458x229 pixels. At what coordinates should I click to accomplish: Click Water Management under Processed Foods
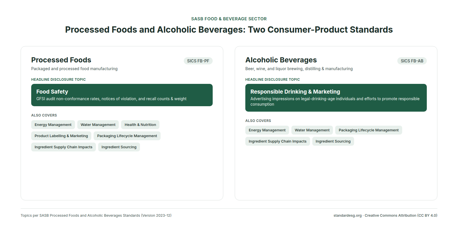(98, 125)
